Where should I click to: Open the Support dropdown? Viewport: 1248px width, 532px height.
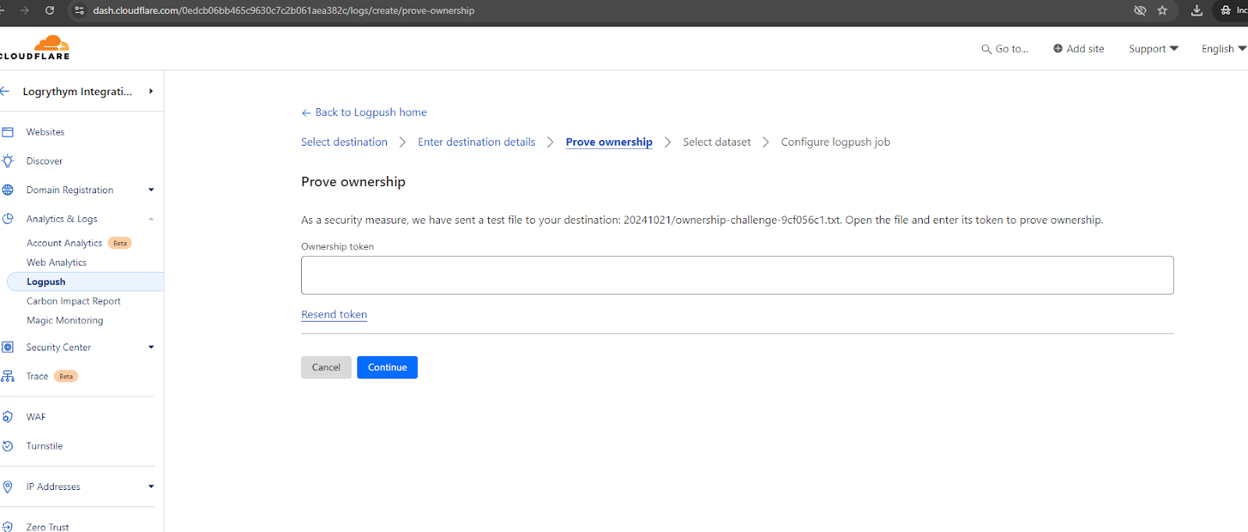[x=1153, y=48]
